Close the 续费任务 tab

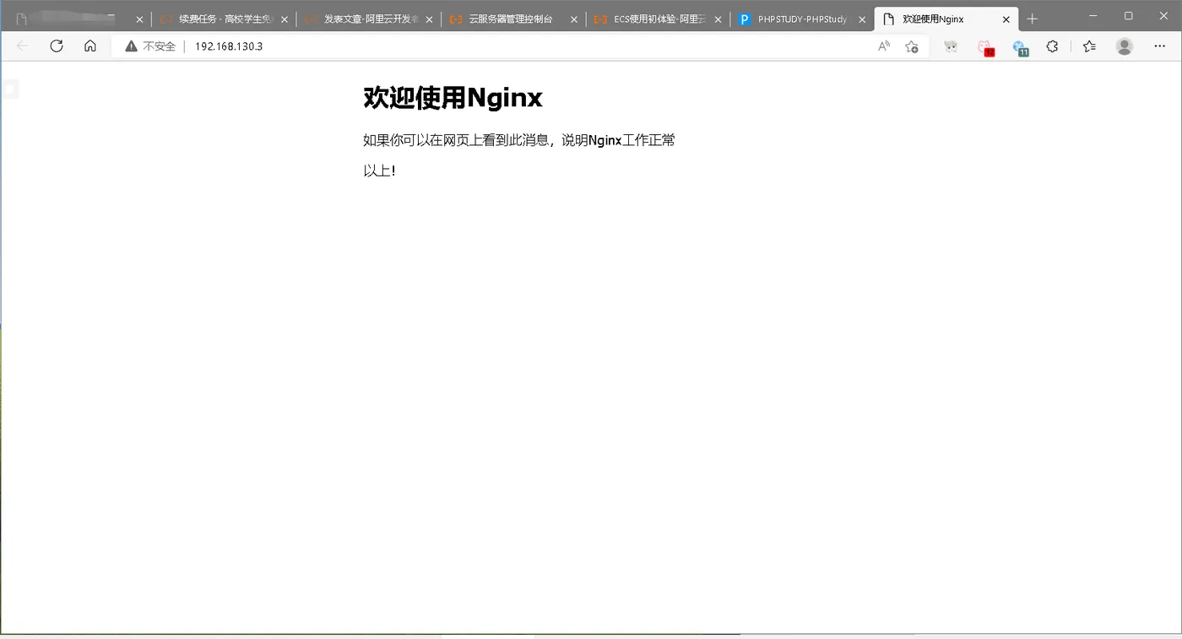pos(285,19)
